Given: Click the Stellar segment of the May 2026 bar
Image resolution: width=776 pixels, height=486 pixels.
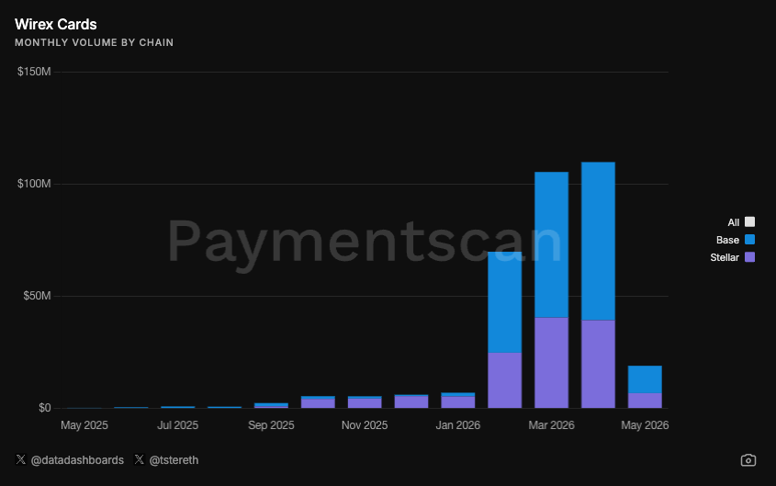Looking at the screenshot, I should (645, 401).
